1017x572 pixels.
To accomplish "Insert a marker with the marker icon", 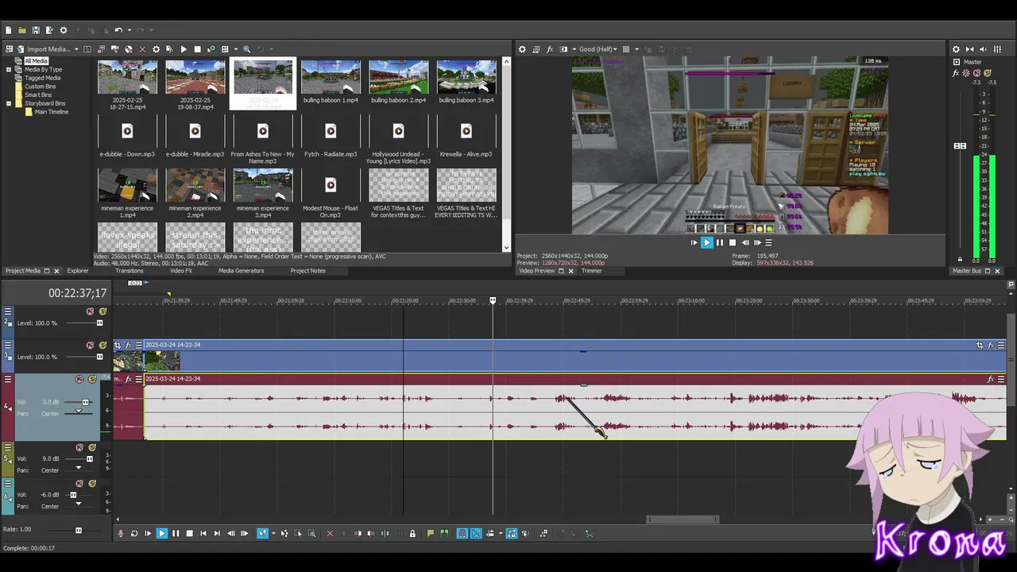I will (430, 533).
